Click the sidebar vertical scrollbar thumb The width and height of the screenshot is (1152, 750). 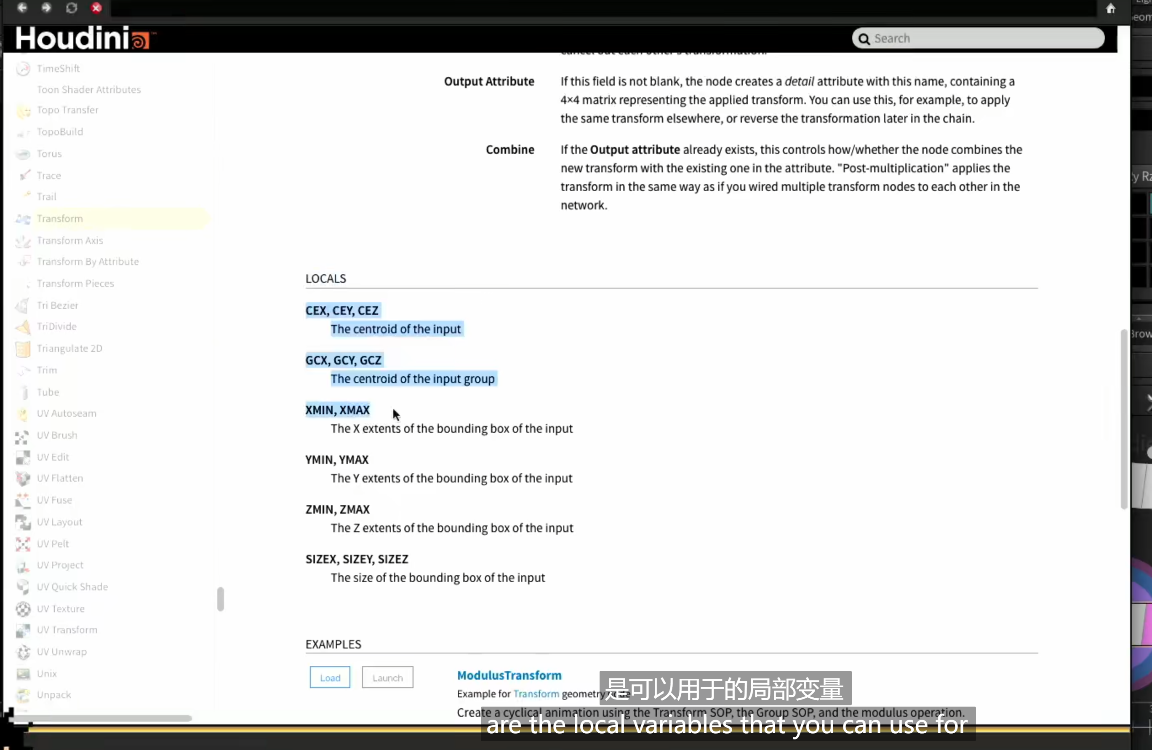[221, 599]
